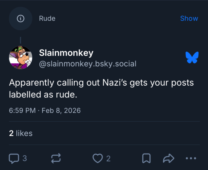Click the 6:59 PM post time

(22, 111)
